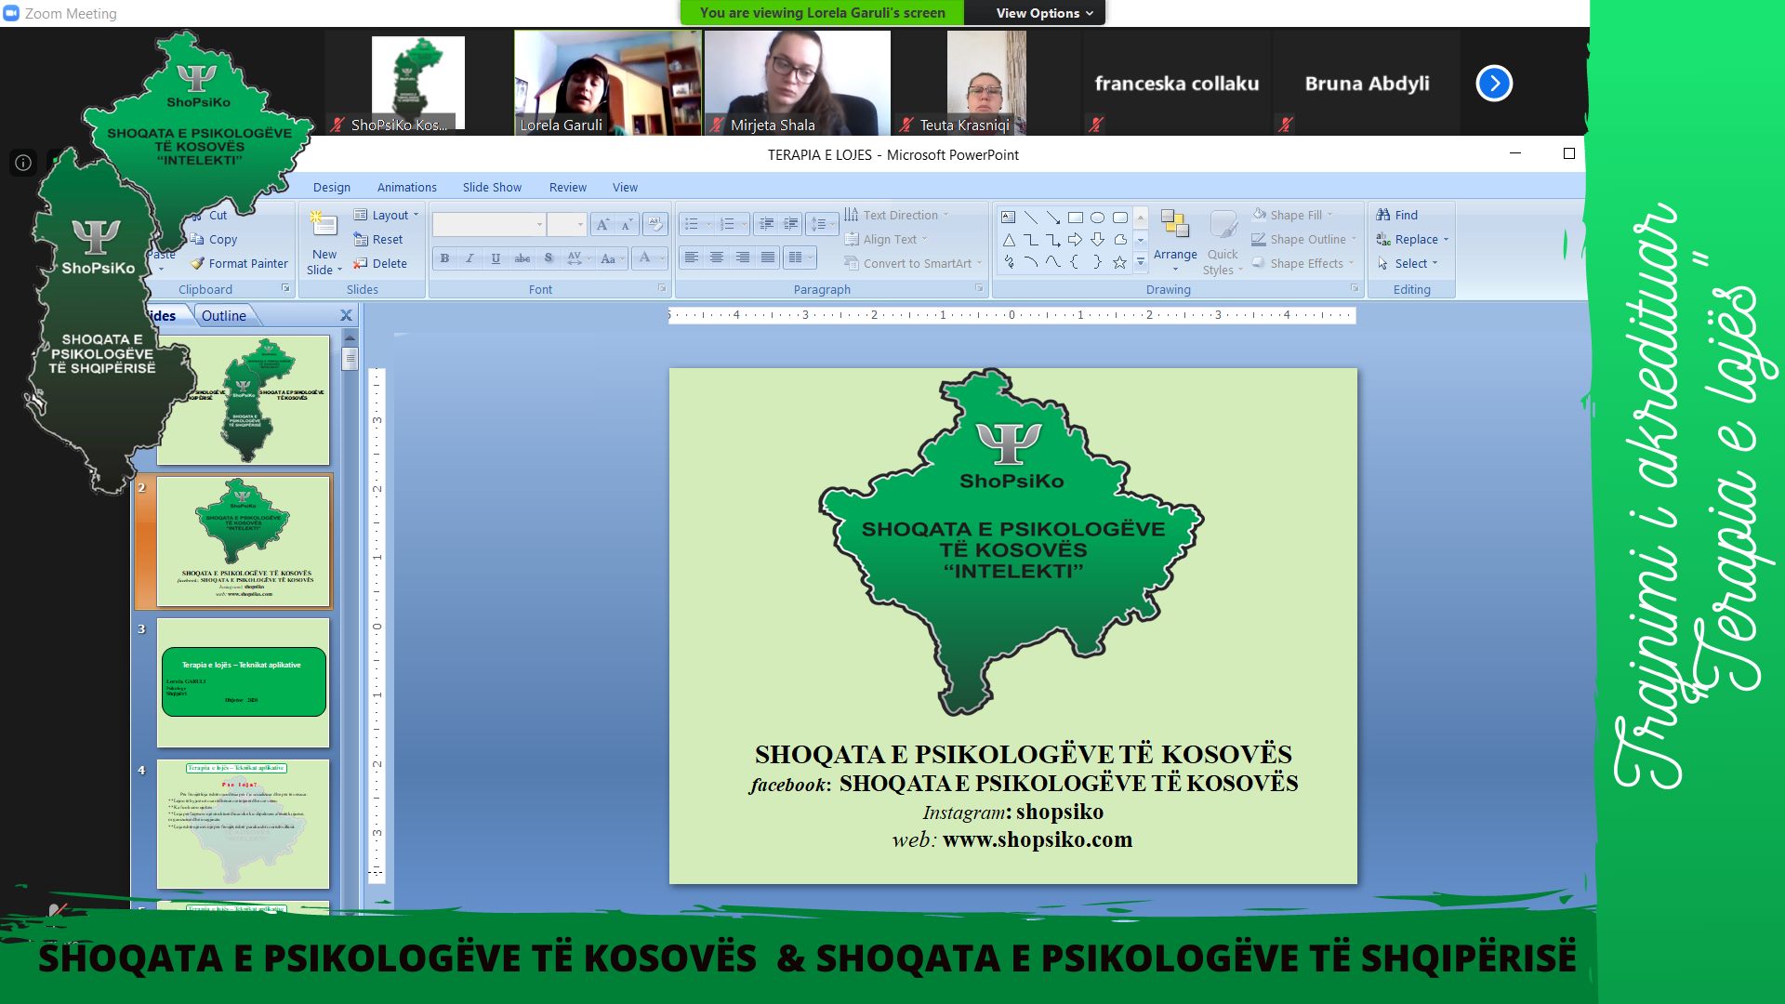The image size is (1785, 1004).
Task: Open the Shape Fill color menu
Action: (1292, 215)
